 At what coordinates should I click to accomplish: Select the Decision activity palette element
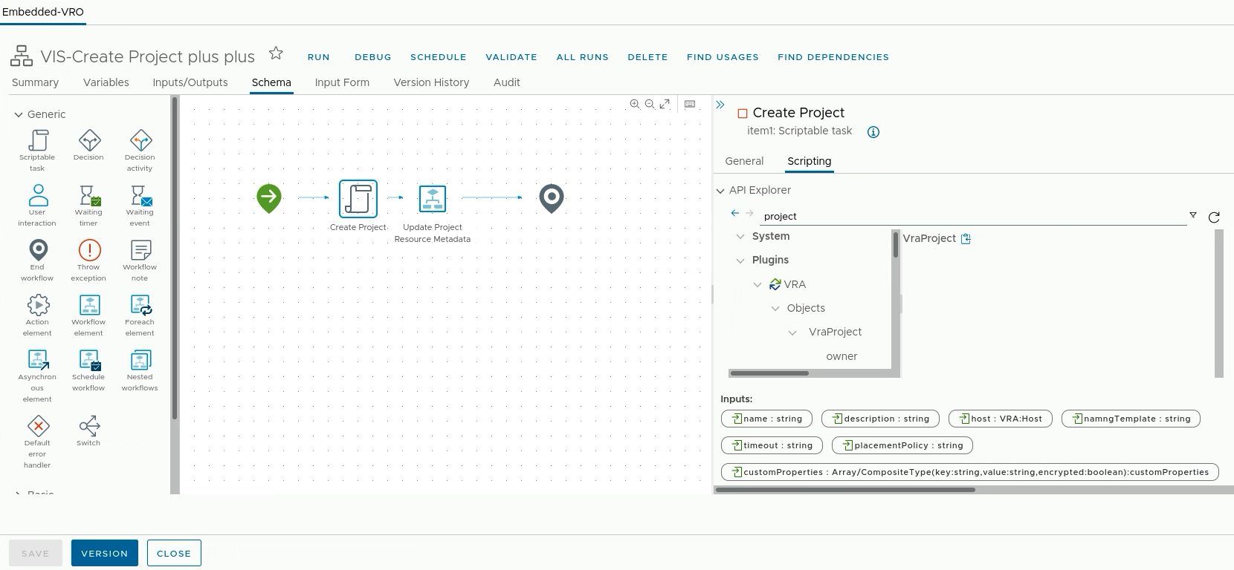click(140, 151)
